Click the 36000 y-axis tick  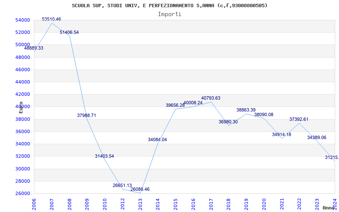pos(22,131)
